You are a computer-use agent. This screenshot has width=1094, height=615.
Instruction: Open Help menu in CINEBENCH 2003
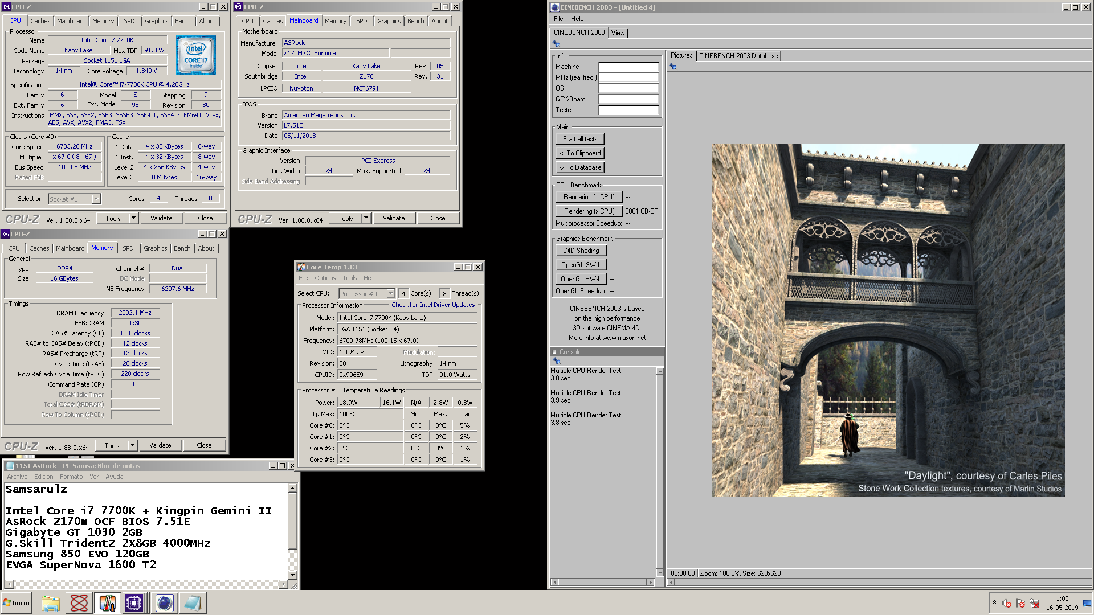[x=577, y=19]
